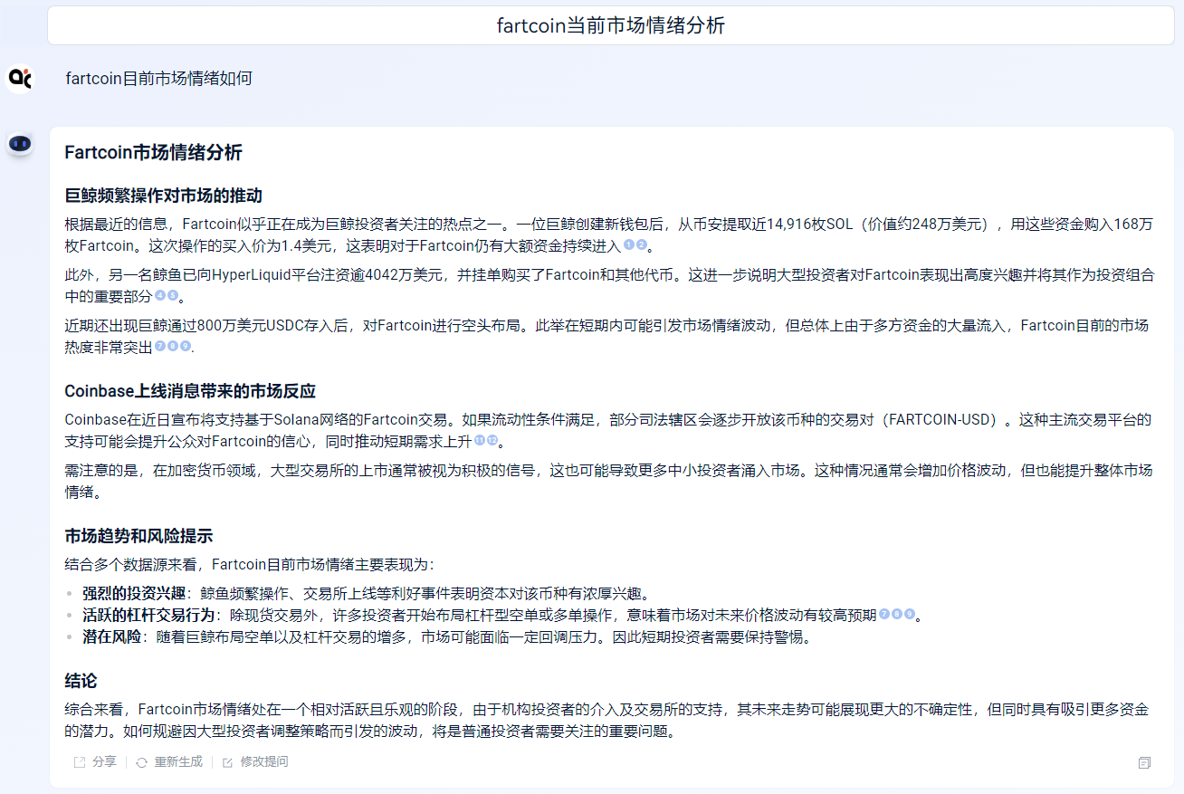This screenshot has width=1184, height=794.
Task: Click the text 'FARTCOIN-USD' in the Coinbase paragraph
Action: 940,420
